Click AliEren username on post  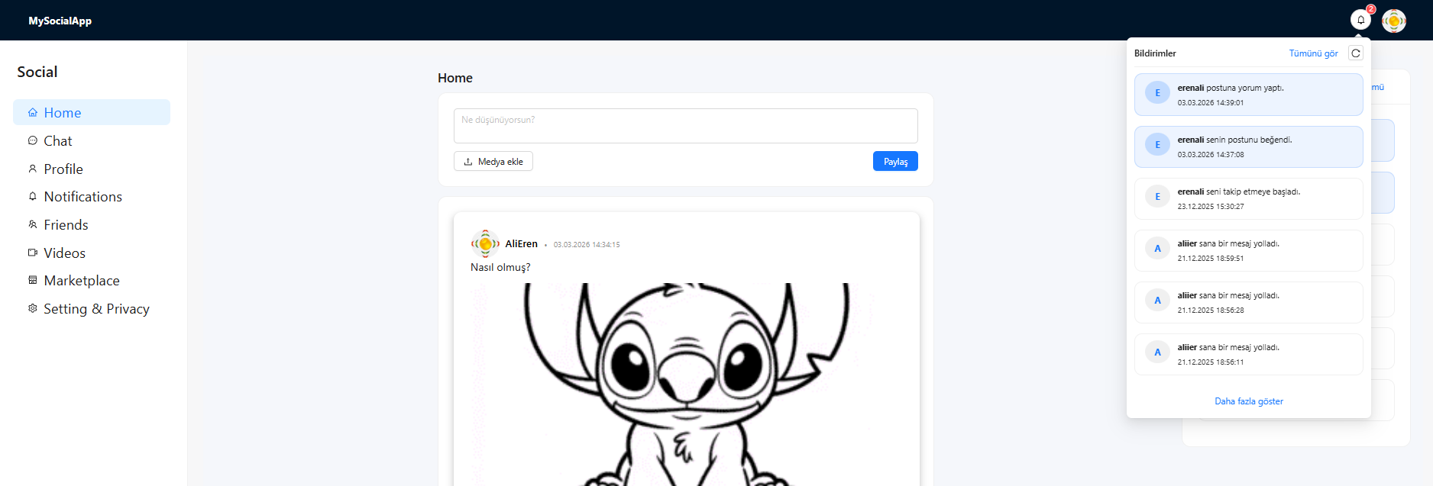click(x=521, y=244)
